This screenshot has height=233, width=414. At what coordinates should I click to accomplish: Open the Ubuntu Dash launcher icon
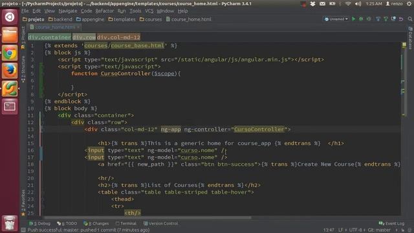click(10, 17)
